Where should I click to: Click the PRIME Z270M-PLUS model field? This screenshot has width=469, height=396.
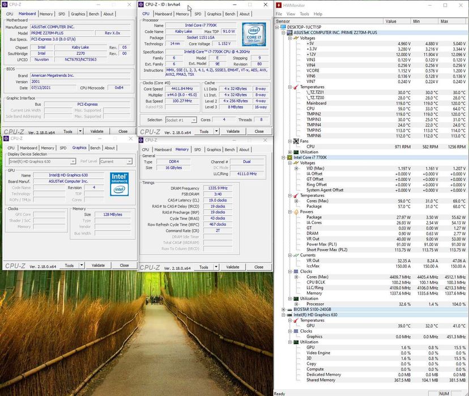(62, 33)
